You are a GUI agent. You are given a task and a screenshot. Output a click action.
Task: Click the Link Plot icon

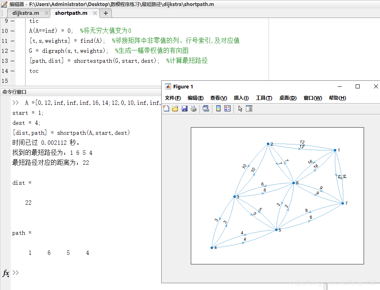(206, 108)
